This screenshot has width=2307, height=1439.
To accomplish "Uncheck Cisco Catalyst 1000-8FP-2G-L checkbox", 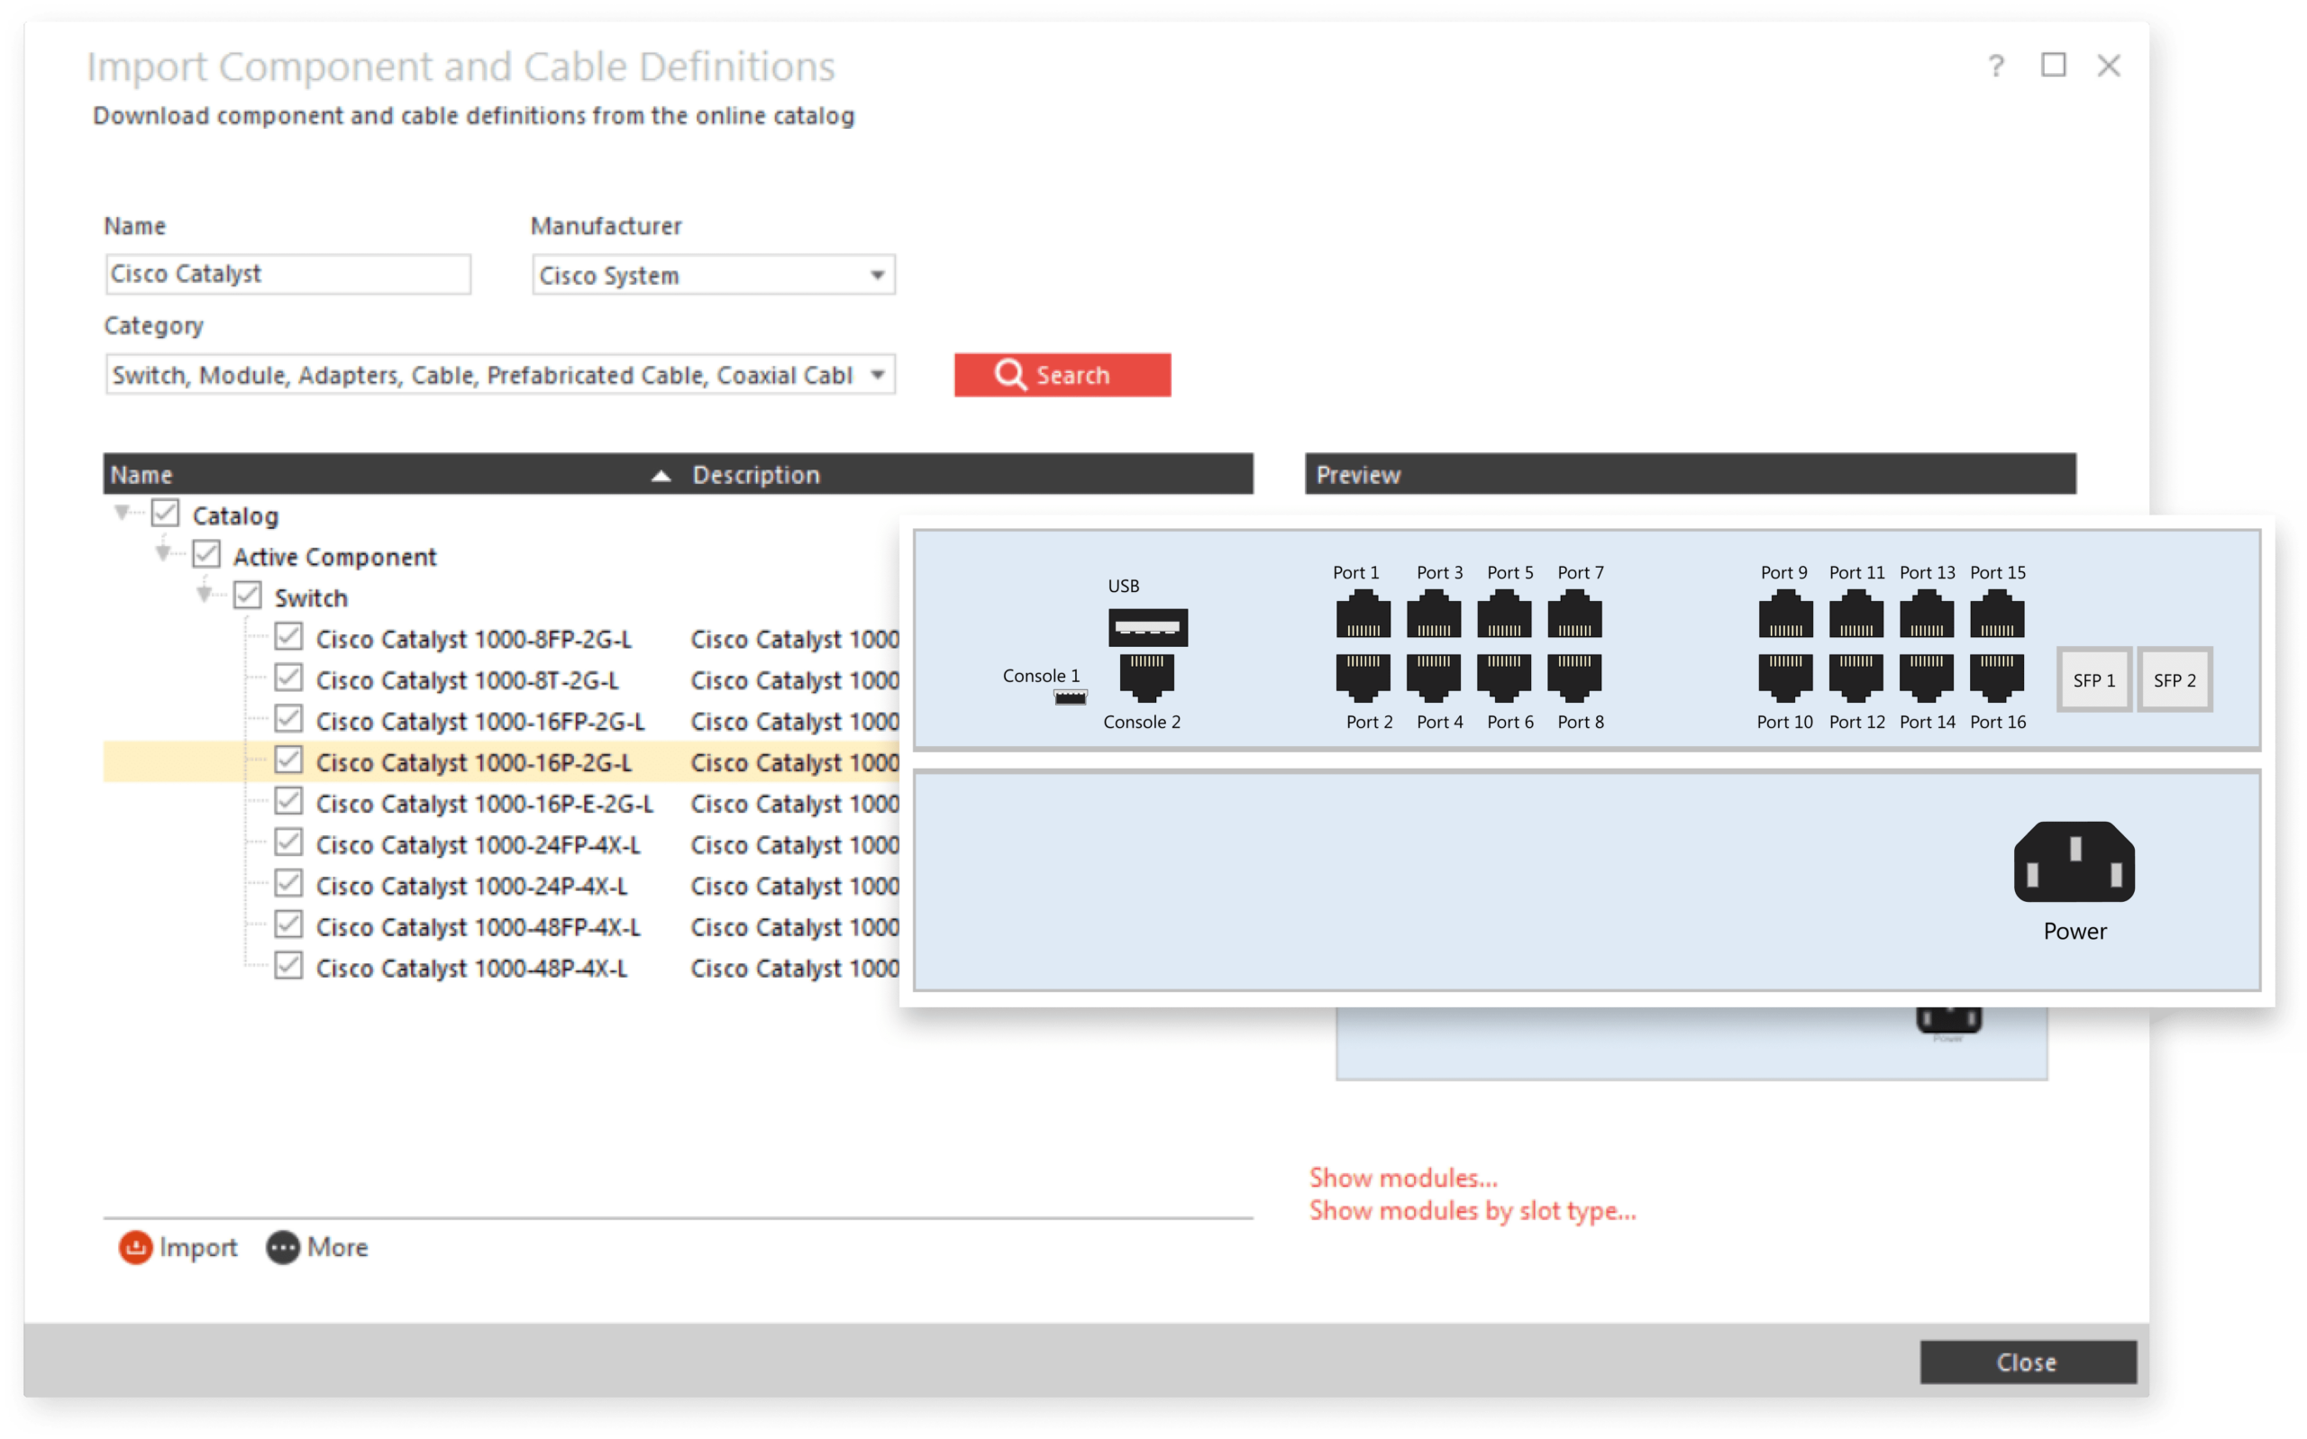I will point(288,637).
